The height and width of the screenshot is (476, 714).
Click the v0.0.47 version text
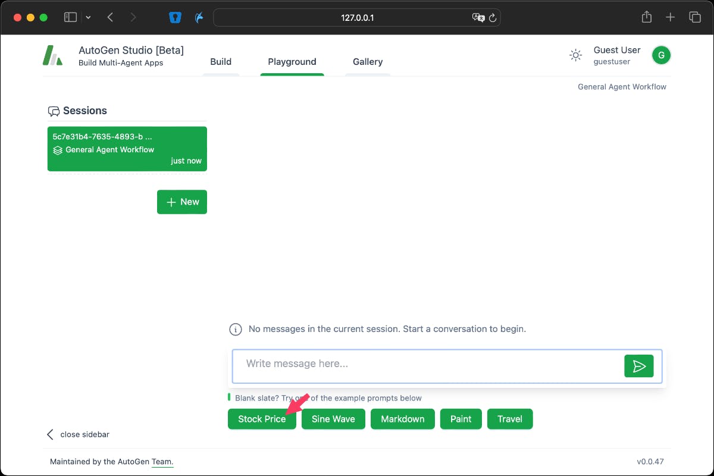pyautogui.click(x=650, y=462)
